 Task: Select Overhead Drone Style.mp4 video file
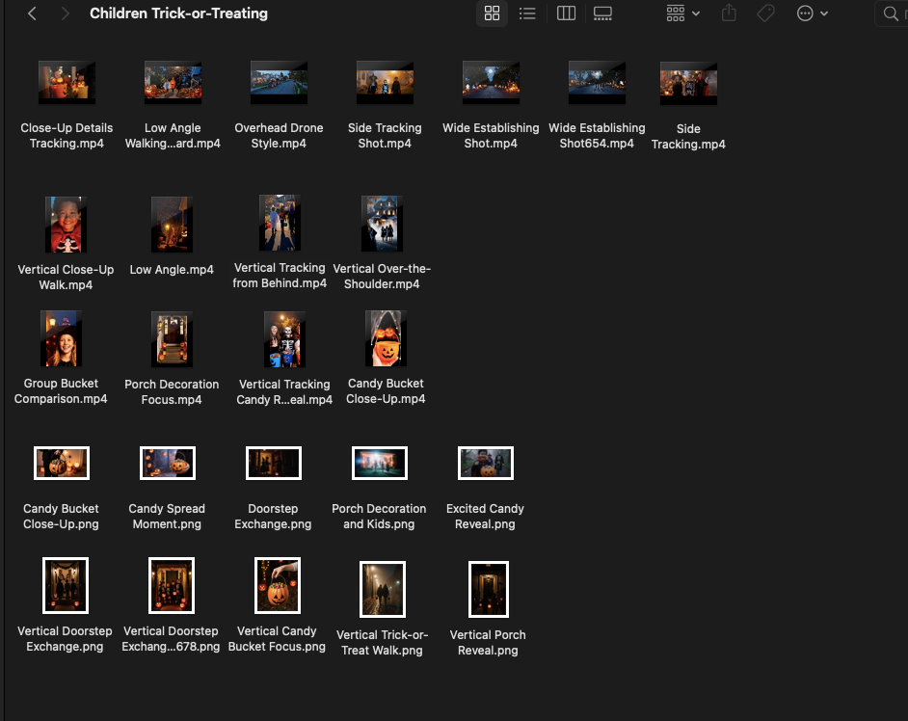click(x=279, y=83)
